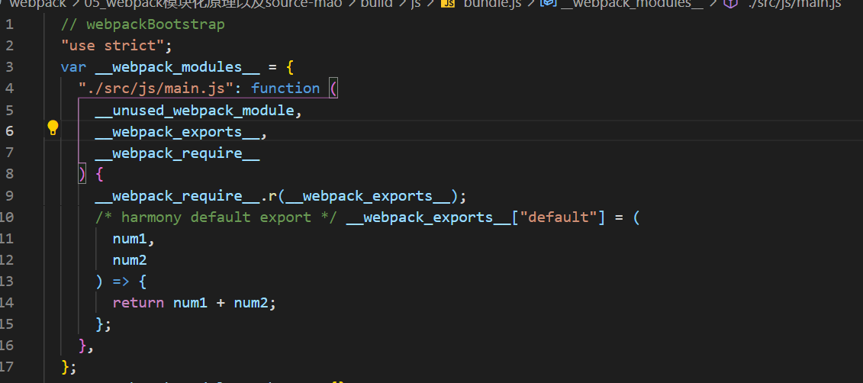Click the "use strict" string
This screenshot has width=863, height=383.
click(113, 46)
